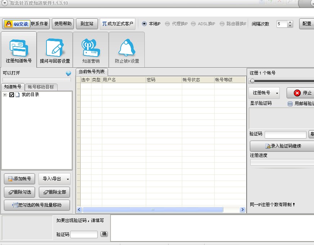Image resolution: width=314 pixels, height=245 pixels.
Task: Open the 提问与回答设置 icon tab
Action: (55, 49)
